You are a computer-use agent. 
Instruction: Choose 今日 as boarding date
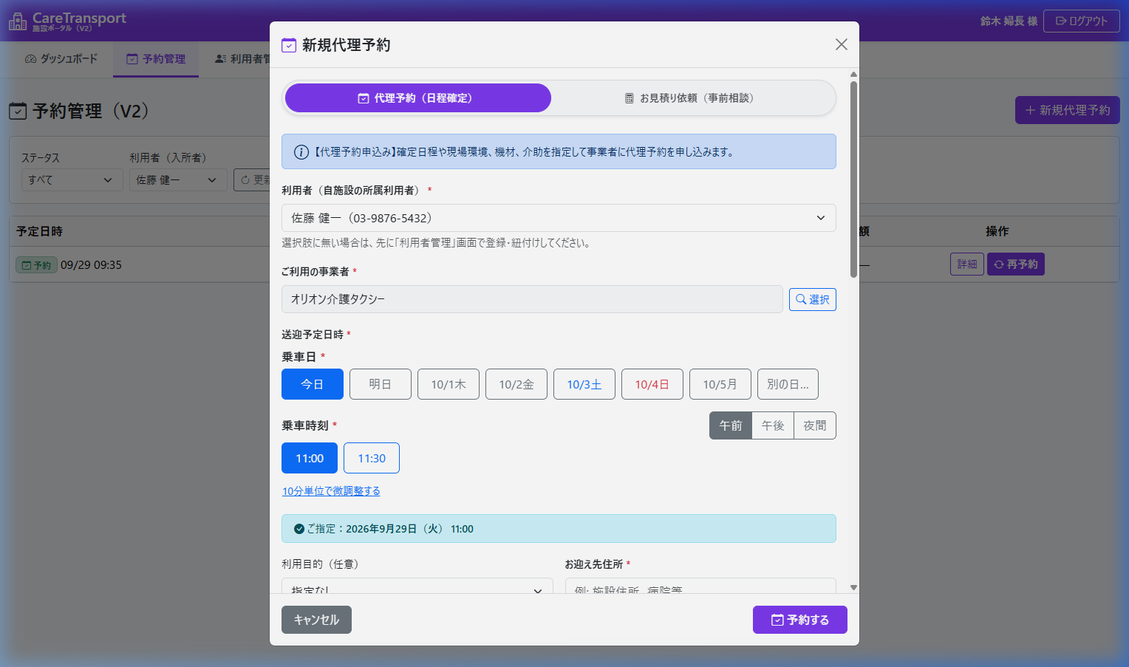pyautogui.click(x=313, y=384)
